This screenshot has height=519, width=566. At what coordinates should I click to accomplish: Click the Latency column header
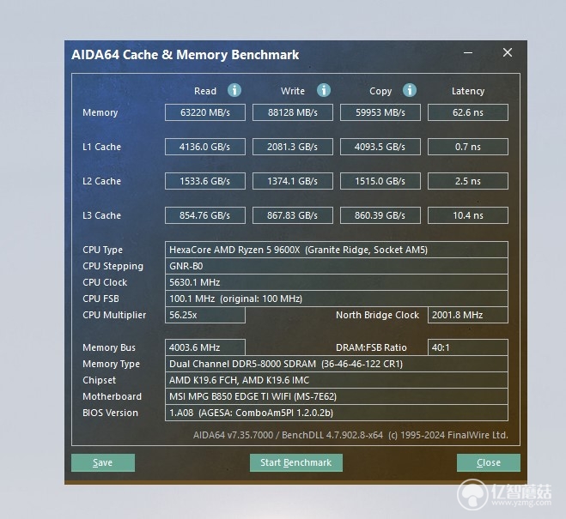pos(468,91)
